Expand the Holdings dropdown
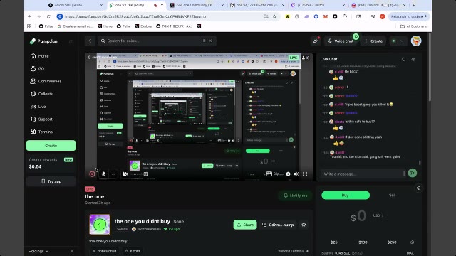The width and height of the screenshot is (456, 256). point(38,251)
